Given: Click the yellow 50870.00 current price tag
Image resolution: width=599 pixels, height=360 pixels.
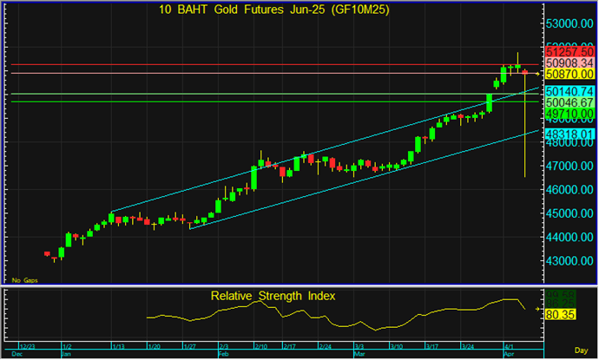Looking at the screenshot, I should click(569, 75).
